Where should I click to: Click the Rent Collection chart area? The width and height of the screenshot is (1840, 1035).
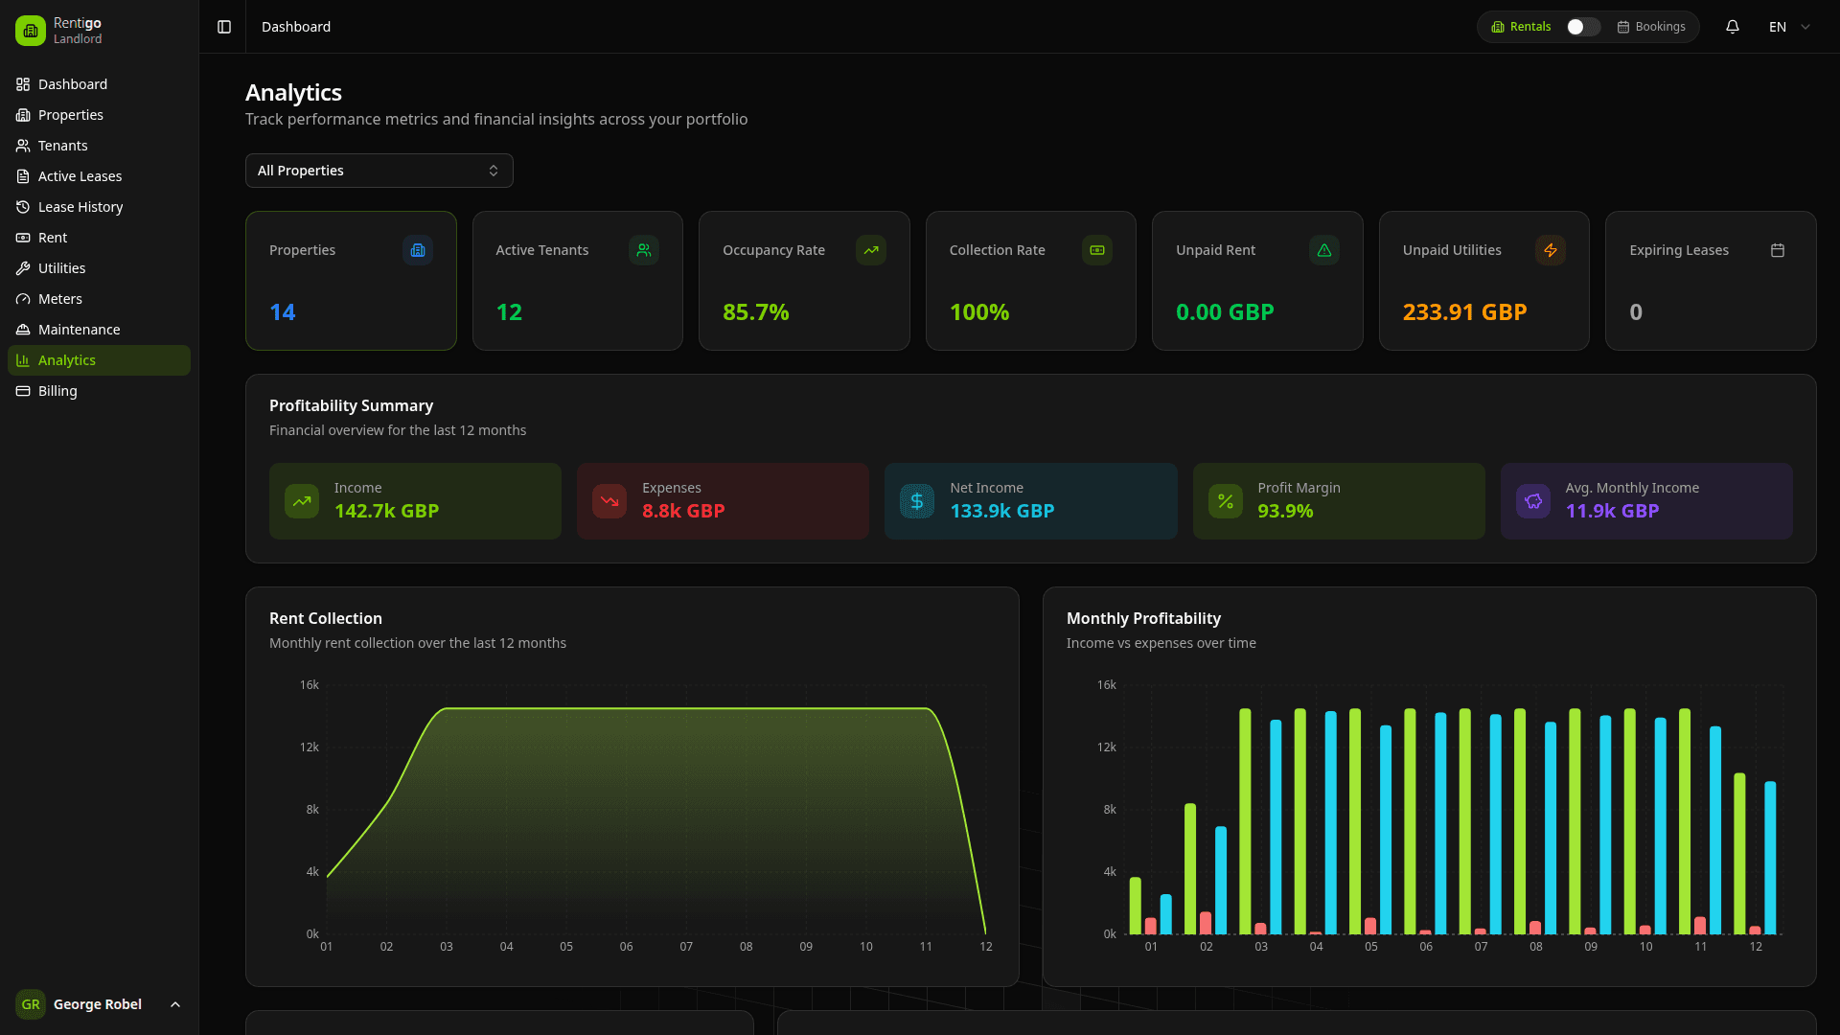(632, 815)
